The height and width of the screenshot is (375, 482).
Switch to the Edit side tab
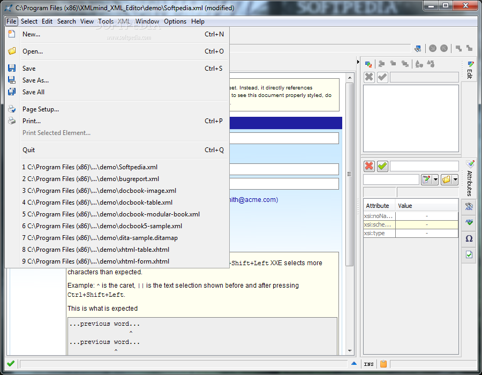pos(470,70)
